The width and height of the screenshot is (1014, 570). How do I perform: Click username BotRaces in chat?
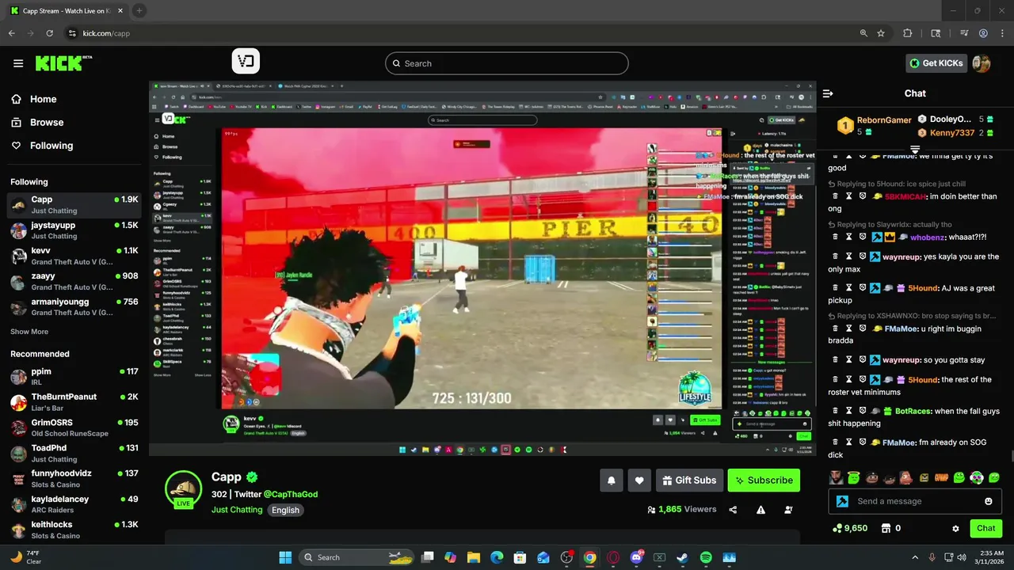913,411
